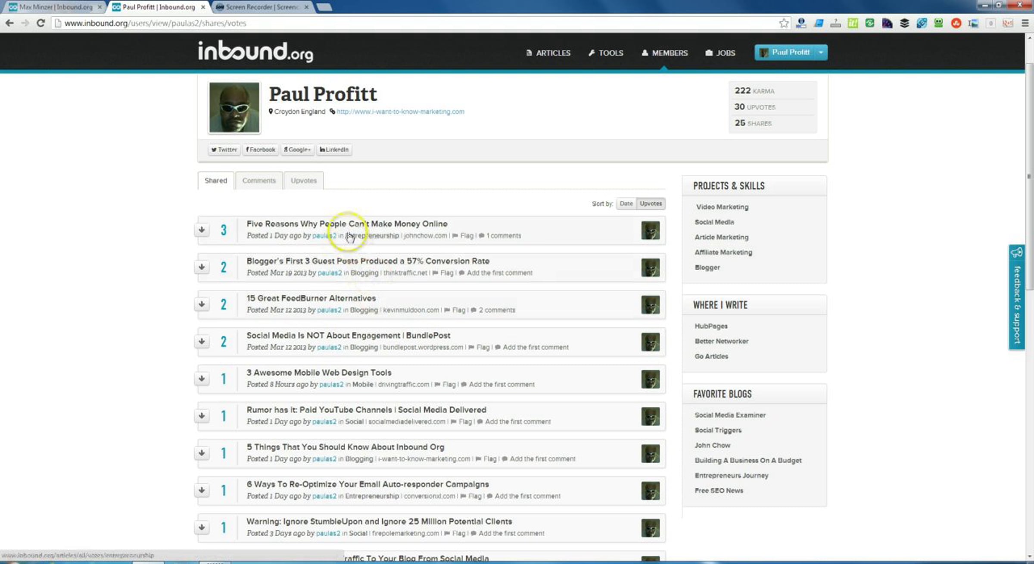Sort shares by Date
This screenshot has height=564, width=1034.
click(626, 203)
